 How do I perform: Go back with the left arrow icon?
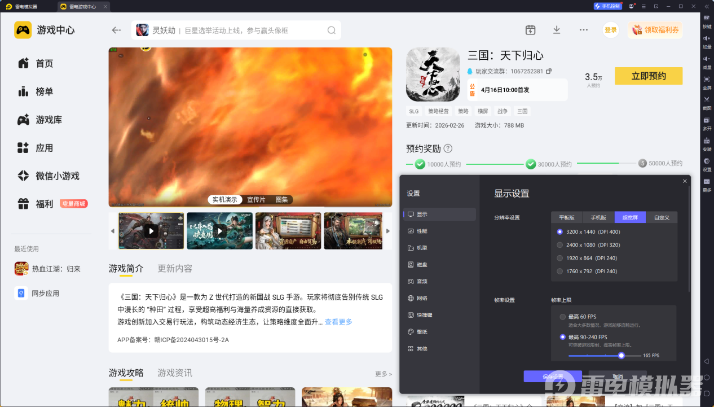pos(116,30)
